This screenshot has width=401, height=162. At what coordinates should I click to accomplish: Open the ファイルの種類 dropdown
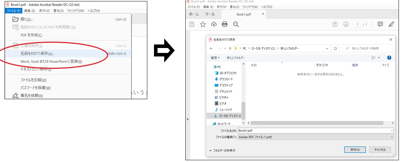pos(316,137)
